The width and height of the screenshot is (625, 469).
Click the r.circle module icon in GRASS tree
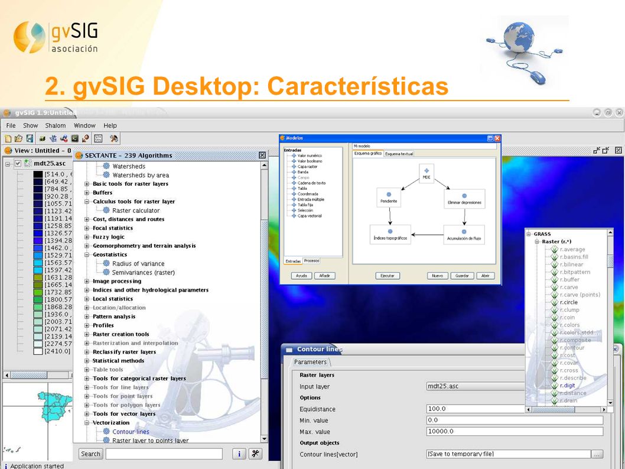(x=555, y=302)
